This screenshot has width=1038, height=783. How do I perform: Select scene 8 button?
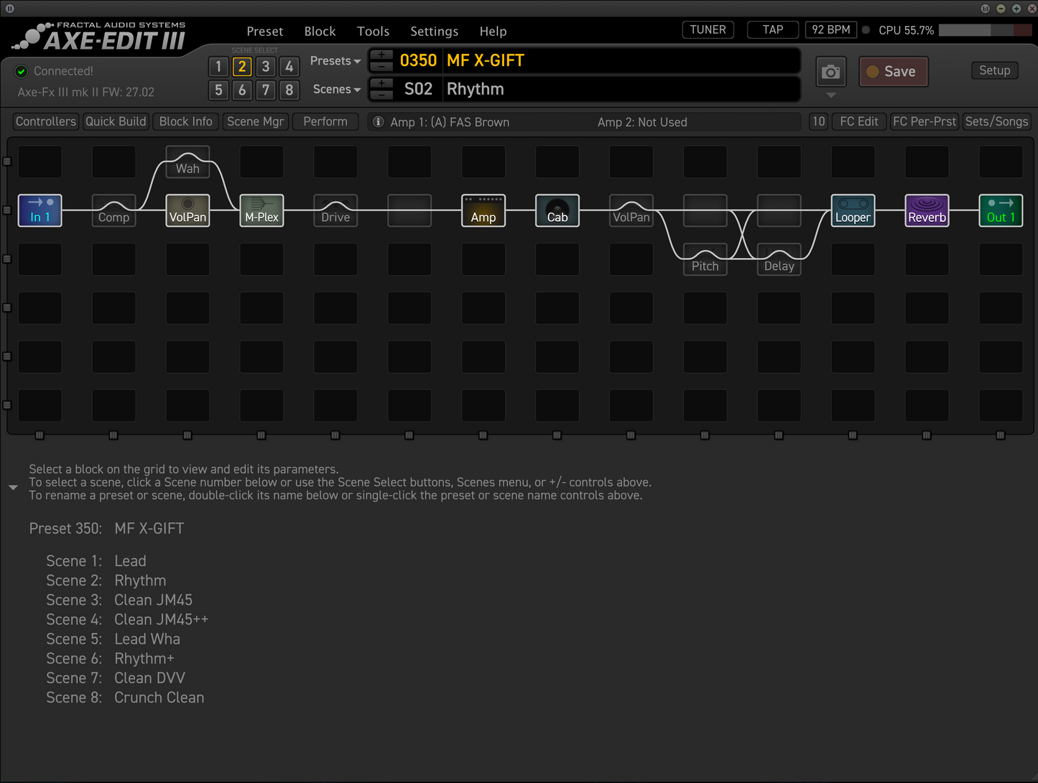point(289,90)
